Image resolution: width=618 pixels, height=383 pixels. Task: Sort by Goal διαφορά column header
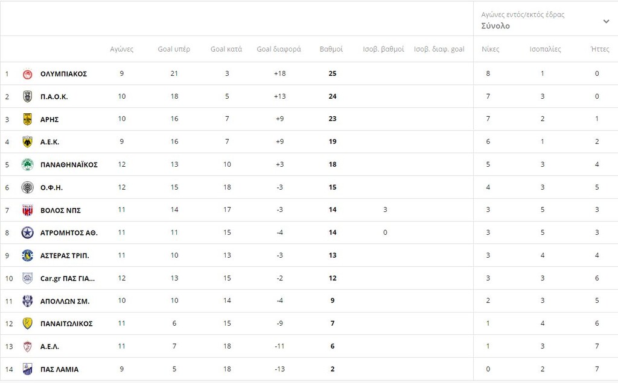[x=279, y=49]
